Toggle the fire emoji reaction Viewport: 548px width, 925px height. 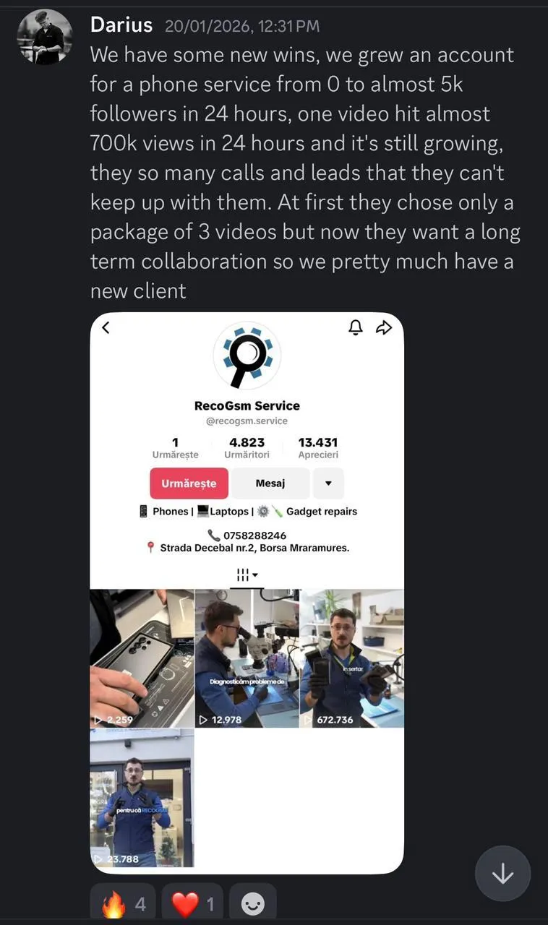point(122,903)
